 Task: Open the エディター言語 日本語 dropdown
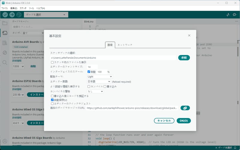click(99, 81)
